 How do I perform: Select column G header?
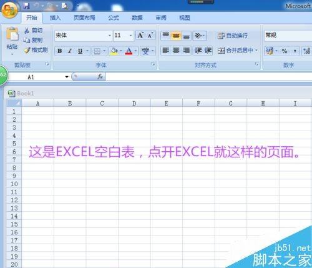coord(230,103)
